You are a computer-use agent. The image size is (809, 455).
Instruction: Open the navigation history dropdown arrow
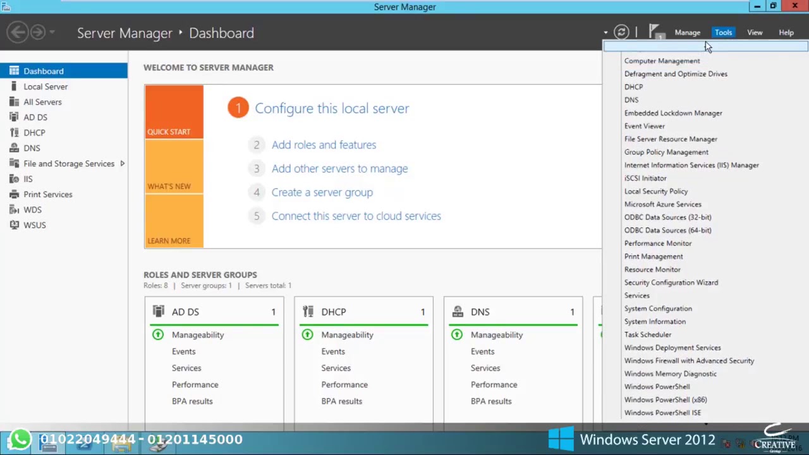52,32
